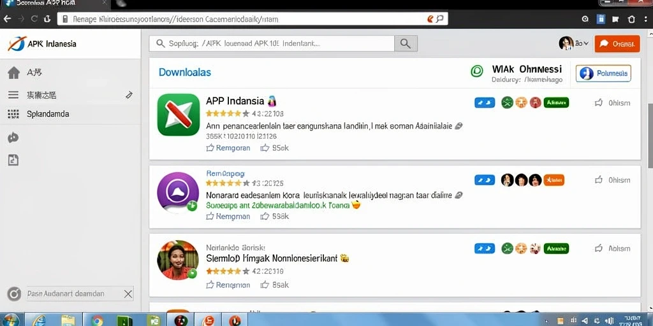Open the Splandamda grid icon
The width and height of the screenshot is (653, 326).
[13, 114]
